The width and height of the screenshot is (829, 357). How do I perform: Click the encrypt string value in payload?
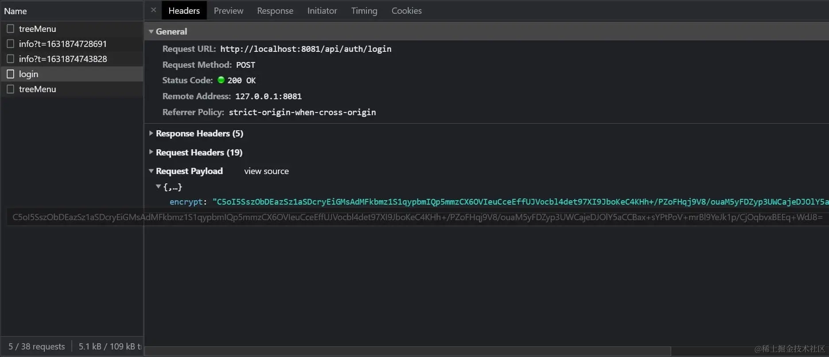[521, 202]
